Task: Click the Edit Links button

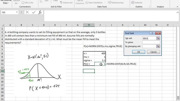Action: pyautogui.click(x=27, y=3)
